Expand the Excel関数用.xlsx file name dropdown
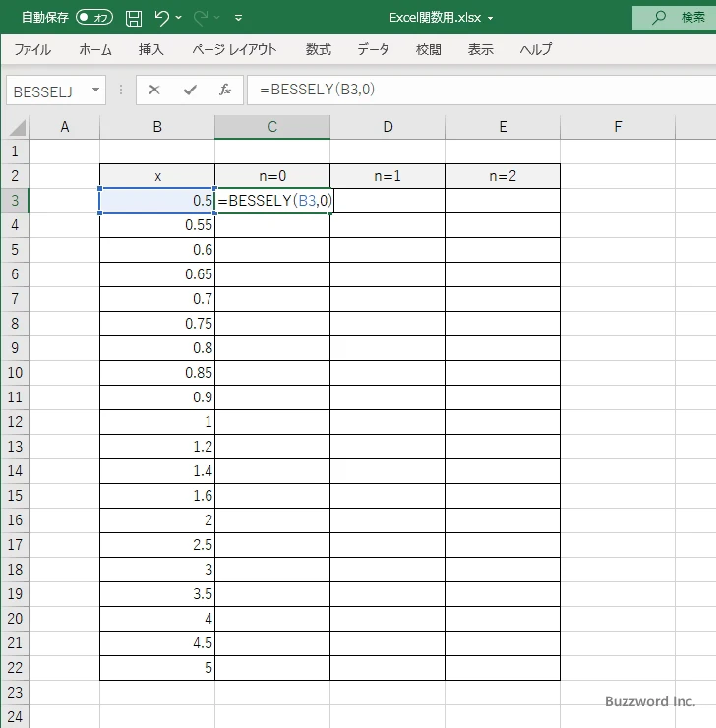Viewport: 716px width, 728px height. [491, 18]
